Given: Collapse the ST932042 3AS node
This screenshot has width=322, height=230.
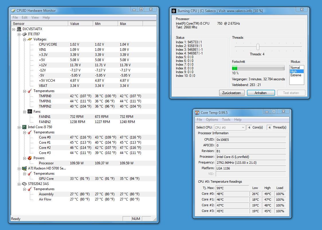Looking at the screenshot, I should pyautogui.click(x=19, y=184).
